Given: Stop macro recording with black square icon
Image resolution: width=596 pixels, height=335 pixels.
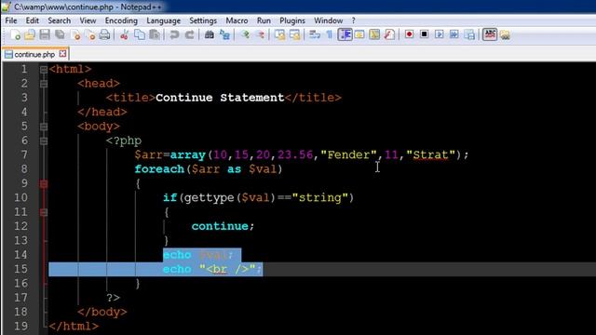Looking at the screenshot, I should (x=425, y=34).
